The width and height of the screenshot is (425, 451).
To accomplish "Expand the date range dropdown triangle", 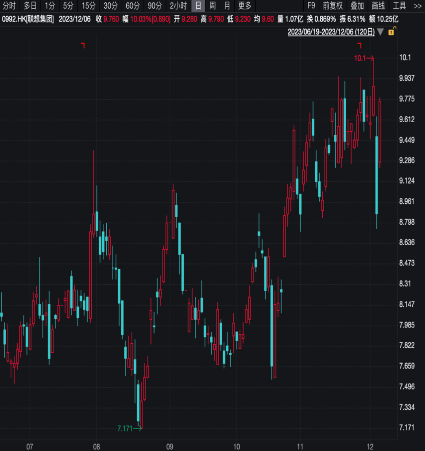I will click(x=381, y=32).
